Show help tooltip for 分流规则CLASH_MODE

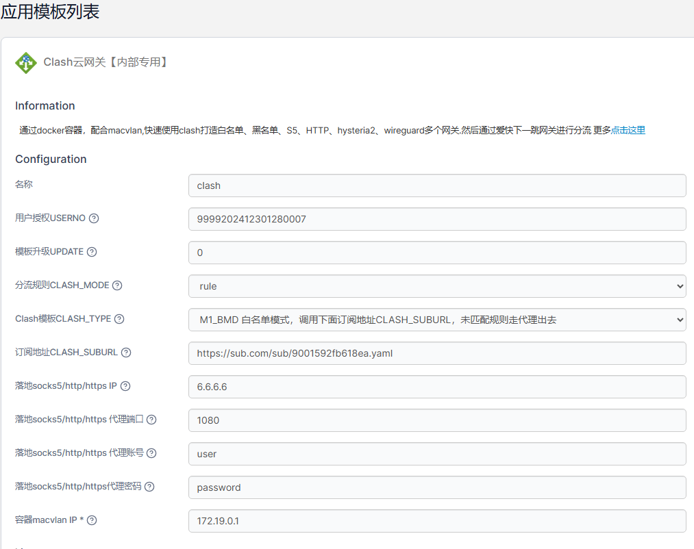point(117,285)
